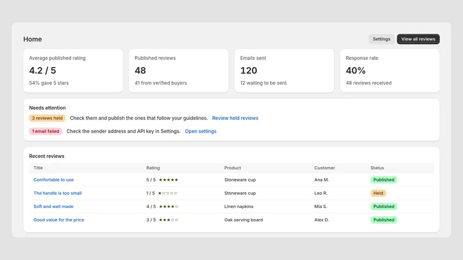Screen dimensions: 463x260
Task: Click the 'Needs attention' heading
Action: click(47, 108)
